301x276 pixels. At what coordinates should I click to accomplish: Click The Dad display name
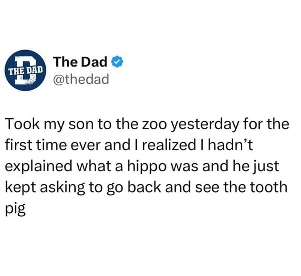coord(80,62)
